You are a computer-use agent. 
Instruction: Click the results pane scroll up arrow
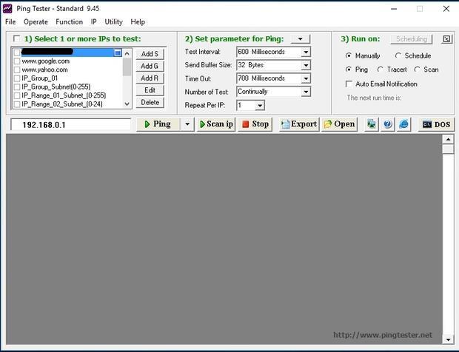(448, 140)
